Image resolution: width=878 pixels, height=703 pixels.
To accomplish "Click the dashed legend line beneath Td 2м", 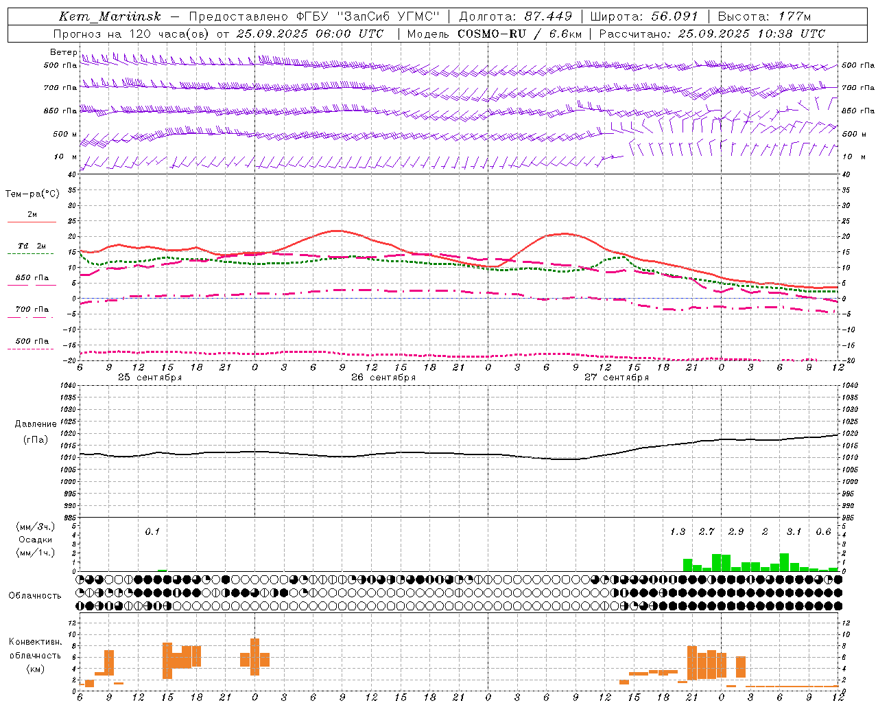I will click(32, 254).
